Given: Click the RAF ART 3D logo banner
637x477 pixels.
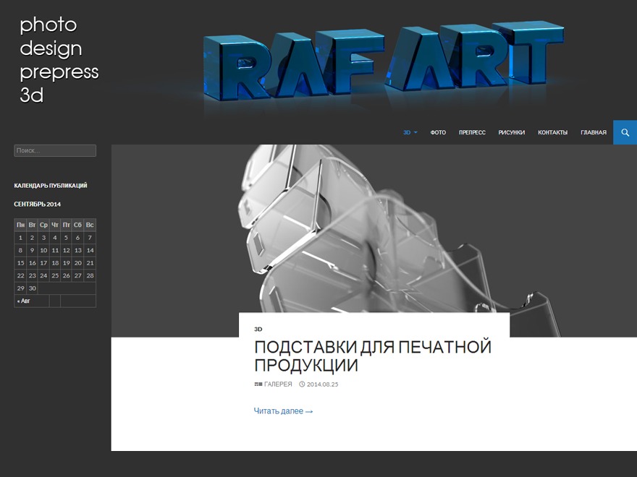Looking at the screenshot, I should click(384, 61).
